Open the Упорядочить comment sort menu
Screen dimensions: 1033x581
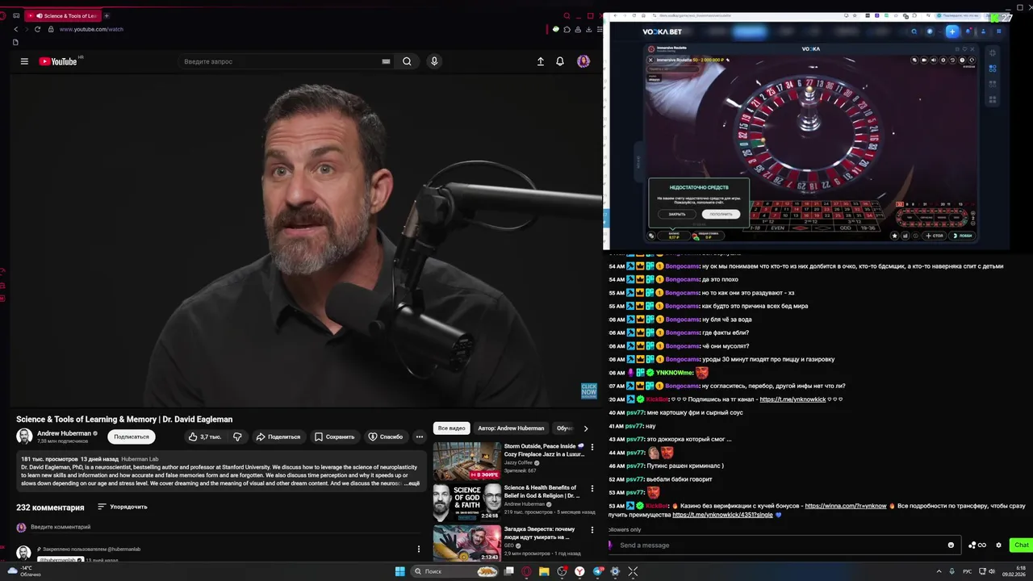(123, 507)
